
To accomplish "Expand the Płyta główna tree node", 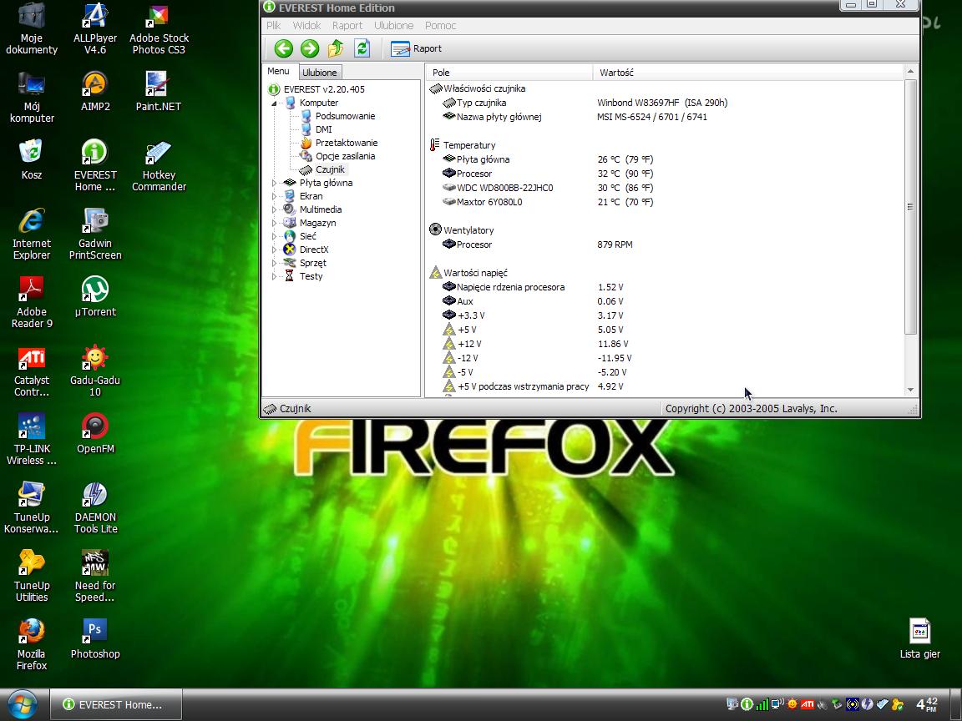I will click(x=274, y=183).
